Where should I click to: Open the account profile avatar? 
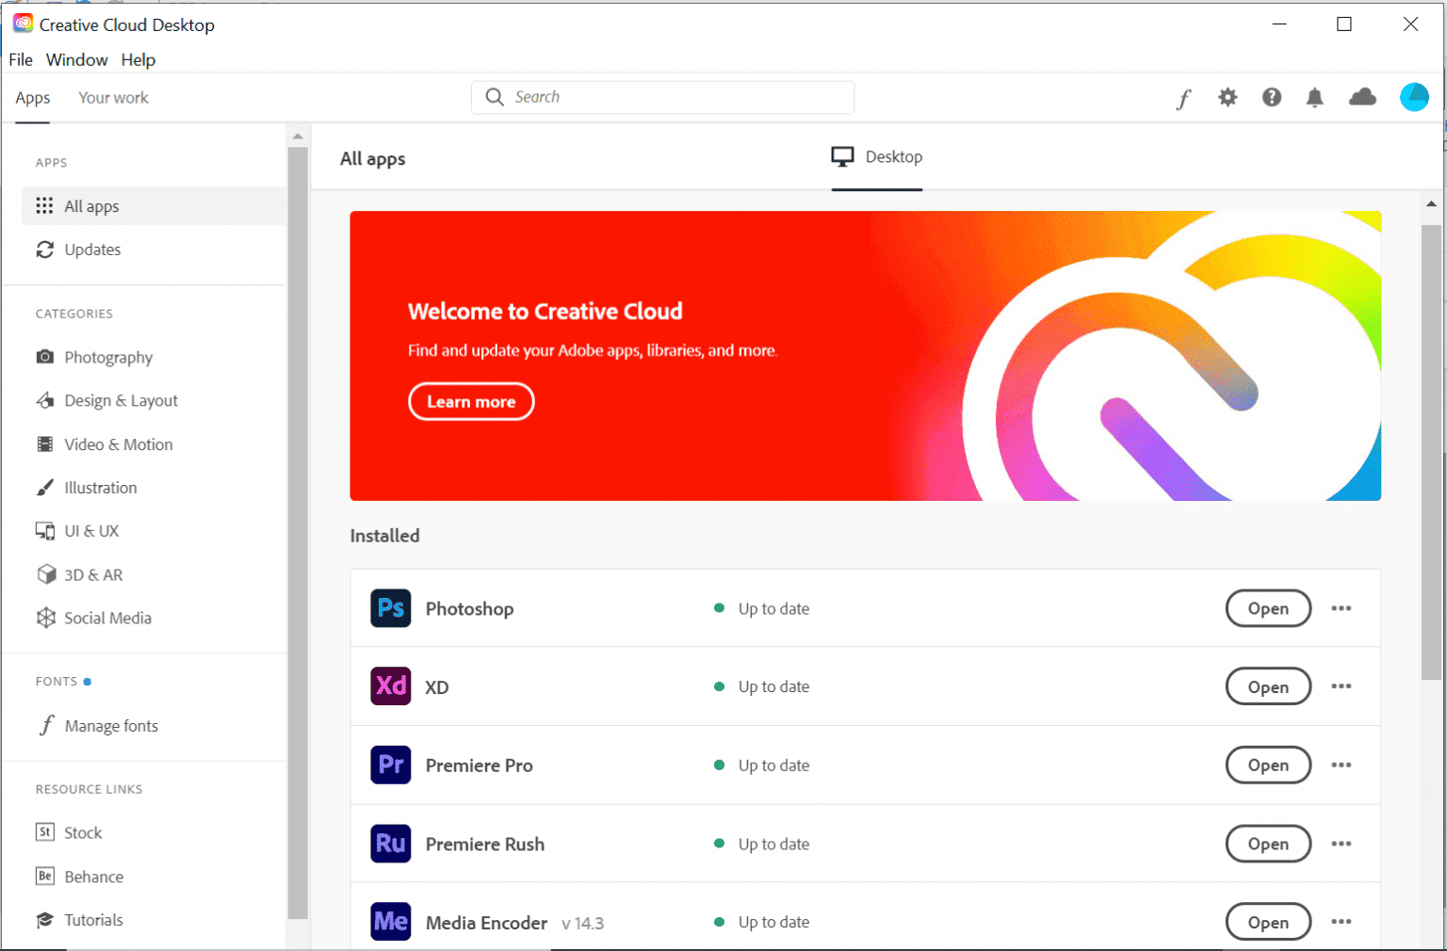coord(1414,97)
